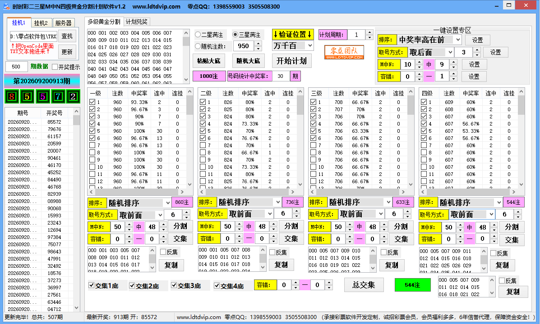Click the 开奖号 column header
Viewport: 540px width, 324px height.
click(55, 113)
